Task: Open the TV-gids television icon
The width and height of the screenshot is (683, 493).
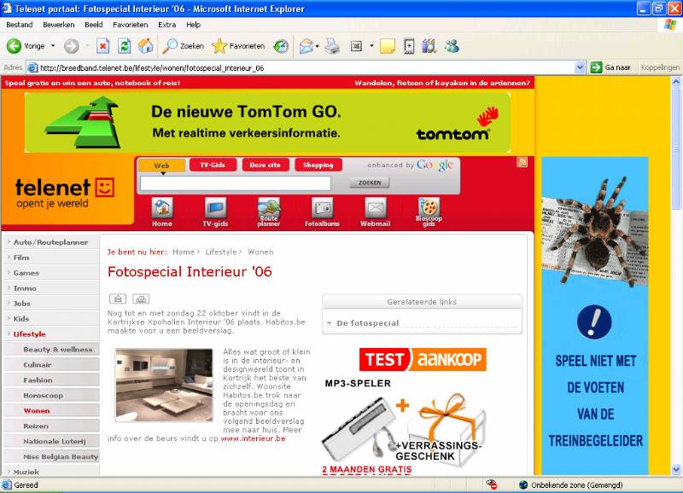Action: pos(215,212)
